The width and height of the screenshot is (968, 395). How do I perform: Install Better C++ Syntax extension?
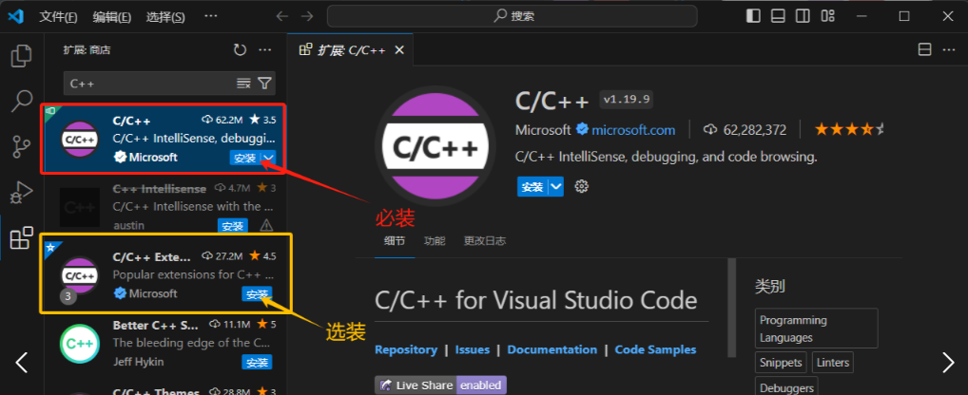[257, 363]
